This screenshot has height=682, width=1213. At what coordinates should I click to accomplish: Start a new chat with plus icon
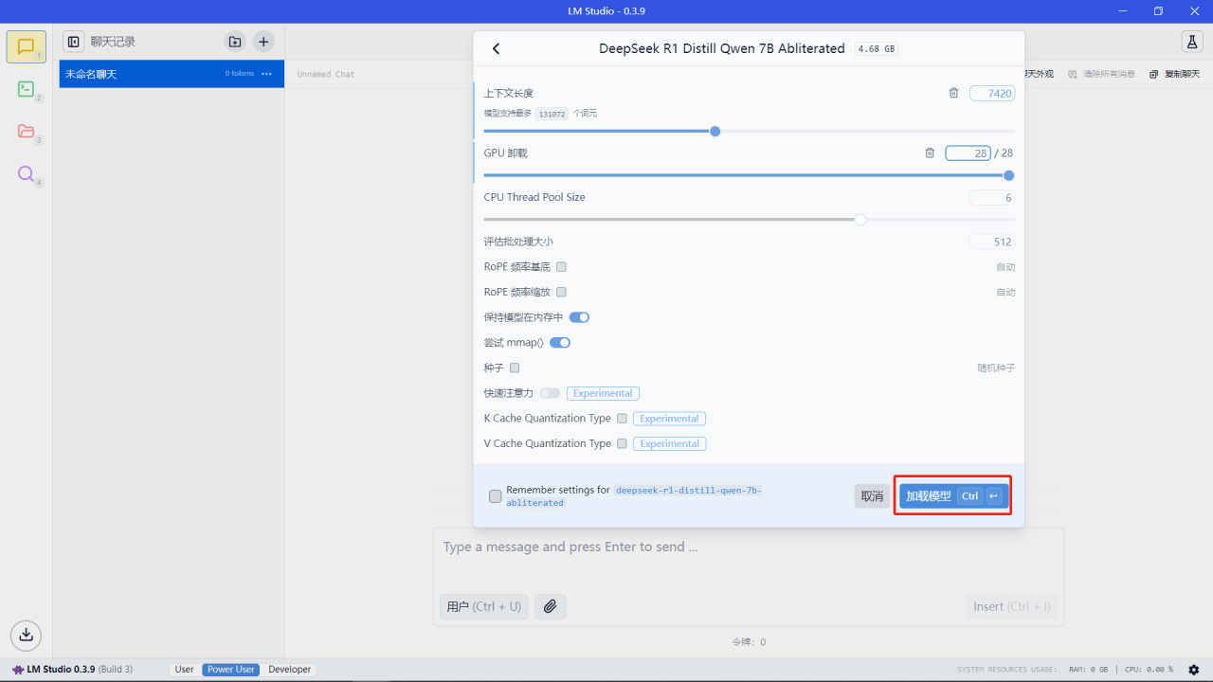click(263, 42)
